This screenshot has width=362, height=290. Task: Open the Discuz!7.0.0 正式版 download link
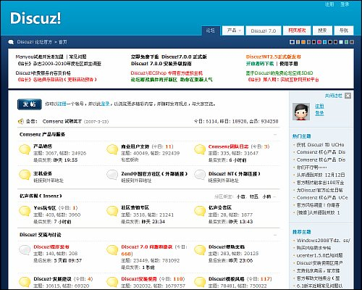[184, 57]
